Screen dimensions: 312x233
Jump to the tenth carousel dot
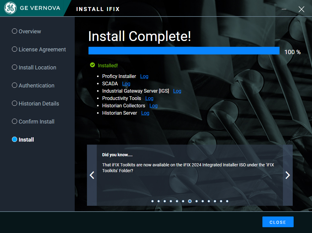coord(209,201)
